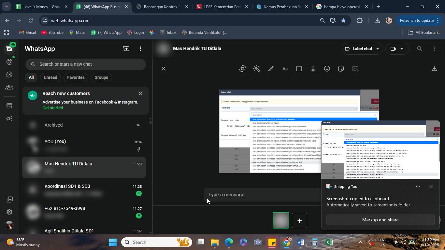This screenshot has width=445, height=250.
Task: Open the Archived chats
Action: click(x=84, y=125)
